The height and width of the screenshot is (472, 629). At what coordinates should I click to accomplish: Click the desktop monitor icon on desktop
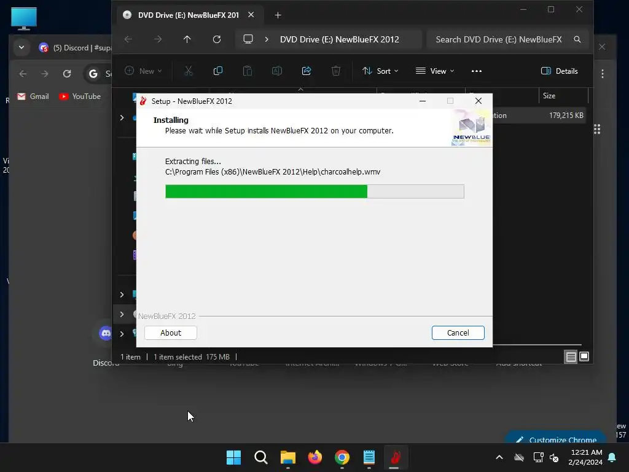click(x=24, y=19)
